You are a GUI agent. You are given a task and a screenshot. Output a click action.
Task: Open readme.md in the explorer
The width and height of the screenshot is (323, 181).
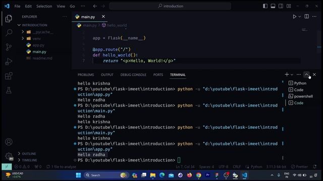42,58
